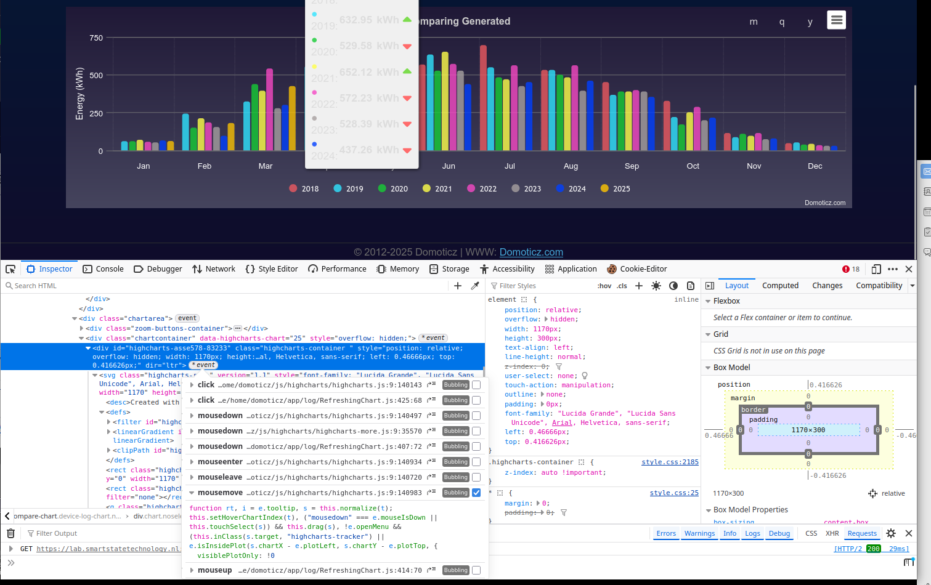Open the DevTools more options menu
Image resolution: width=931 pixels, height=585 pixels.
click(893, 269)
